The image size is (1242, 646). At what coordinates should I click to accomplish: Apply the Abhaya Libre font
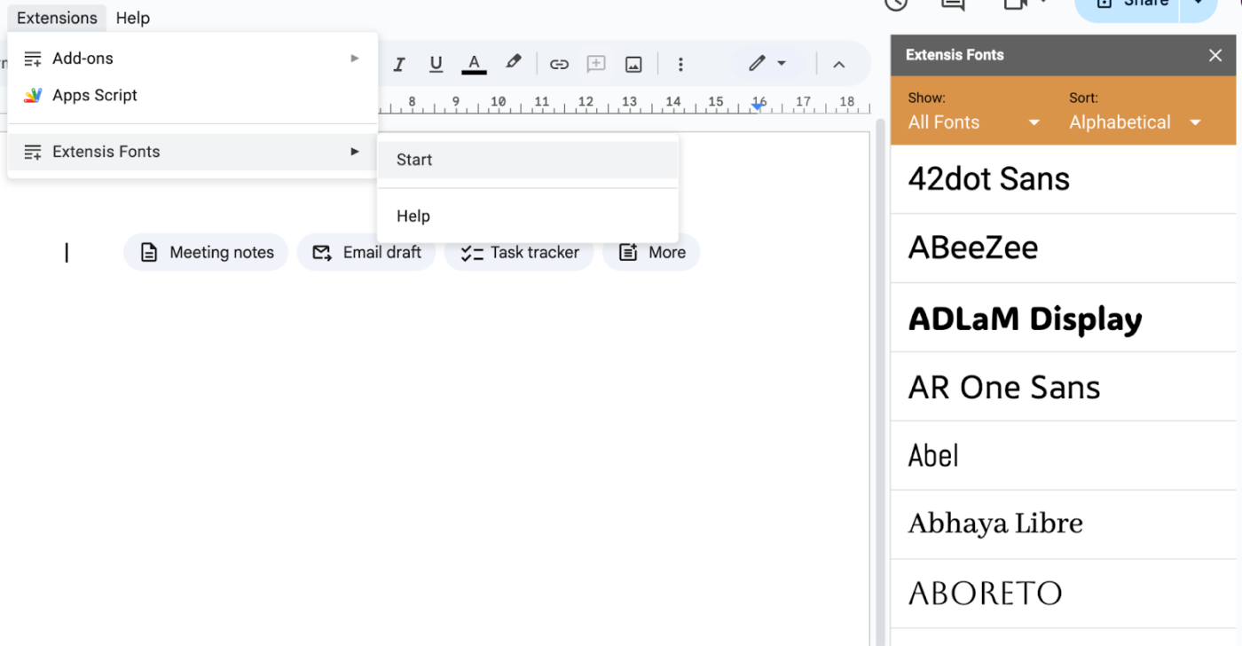click(x=1063, y=524)
